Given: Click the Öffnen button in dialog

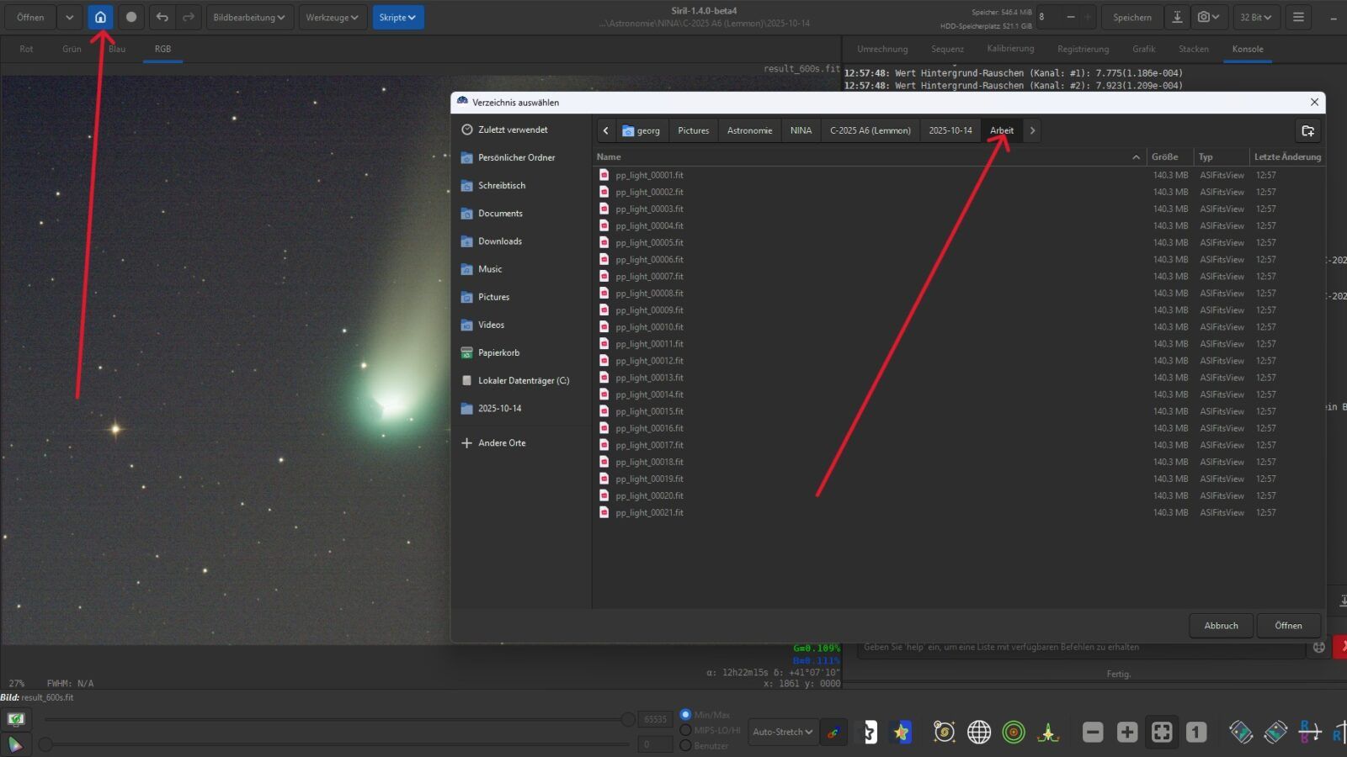Looking at the screenshot, I should coord(1288,626).
